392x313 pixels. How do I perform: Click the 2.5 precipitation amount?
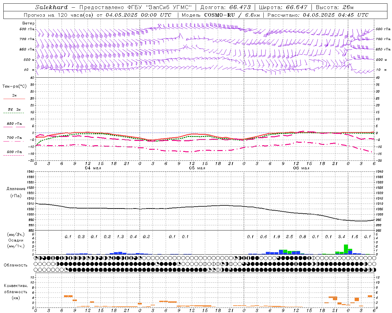[289, 237]
